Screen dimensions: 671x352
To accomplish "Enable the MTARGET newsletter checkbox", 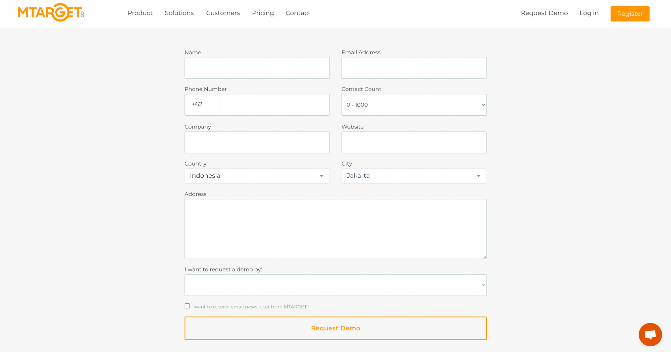I will (x=187, y=306).
